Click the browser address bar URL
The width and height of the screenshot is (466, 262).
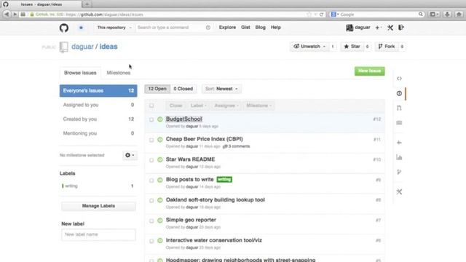tap(105, 15)
